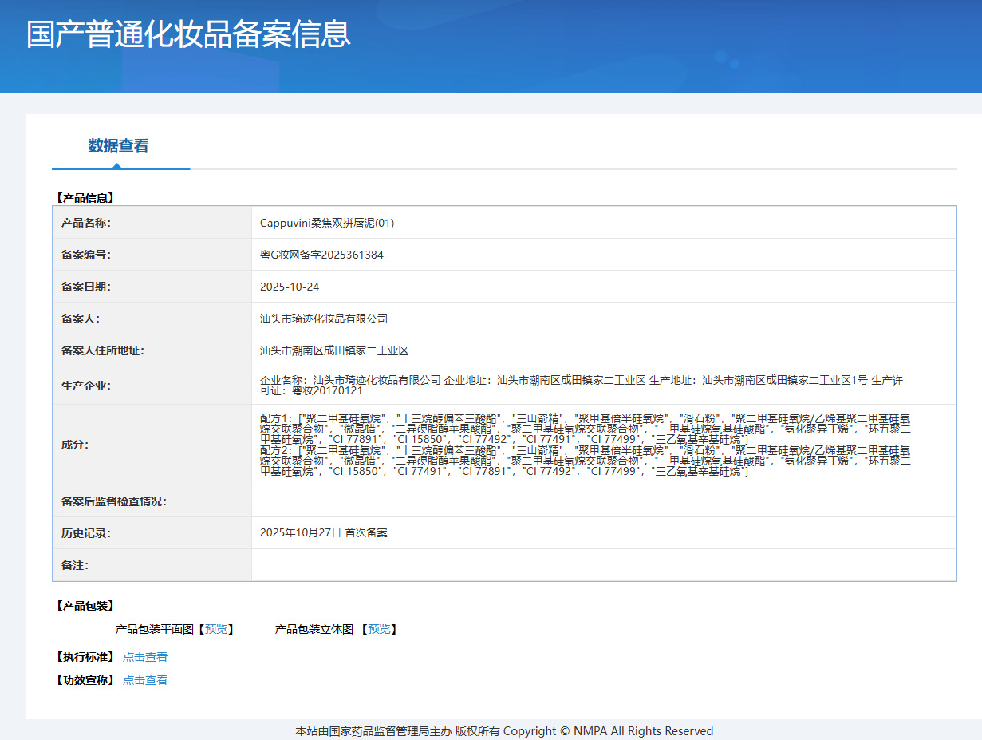Click address value 汕头市潮南区成田镇家二工业区

[x=334, y=350]
